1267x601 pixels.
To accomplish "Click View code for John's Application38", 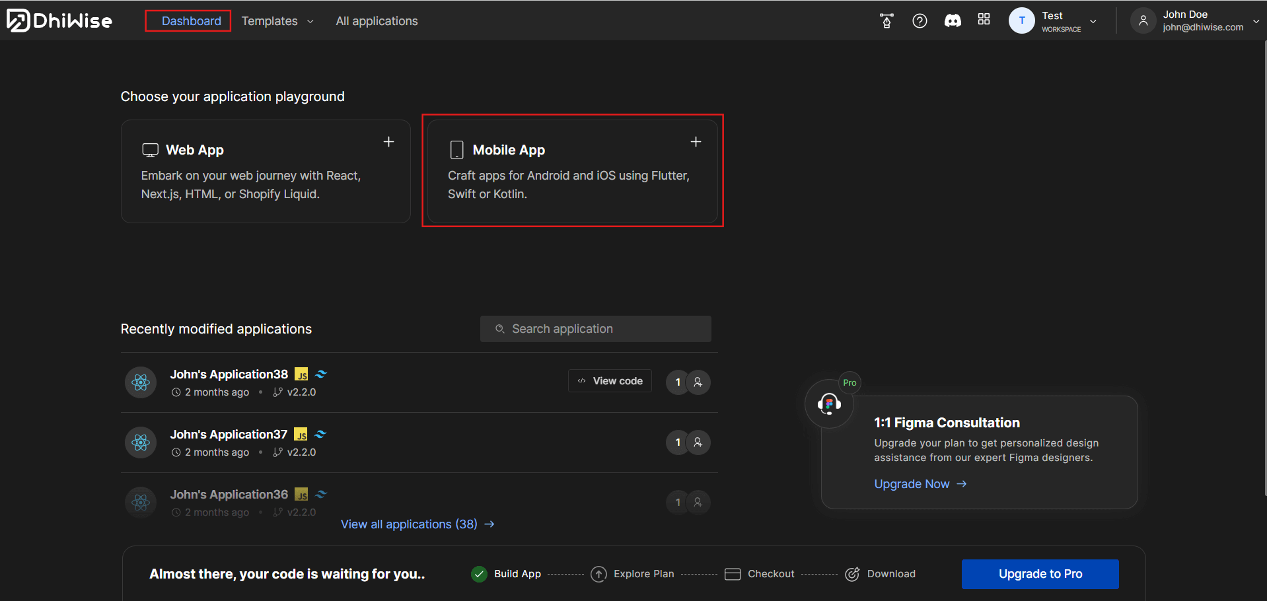I will coord(610,381).
